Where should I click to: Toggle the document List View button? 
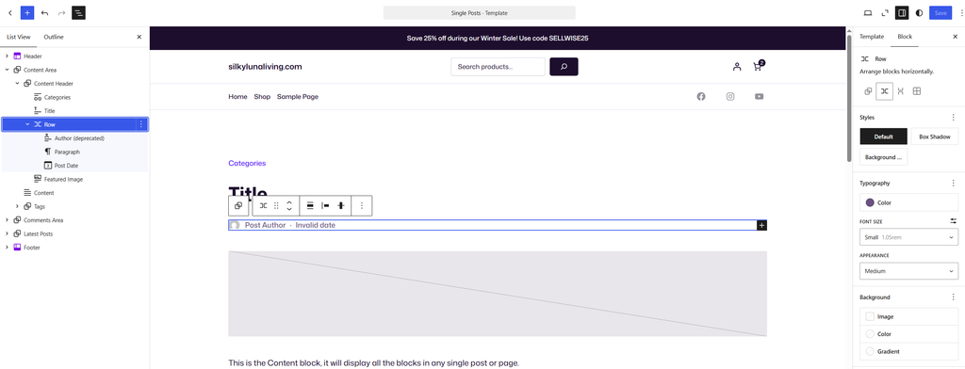pyautogui.click(x=79, y=13)
